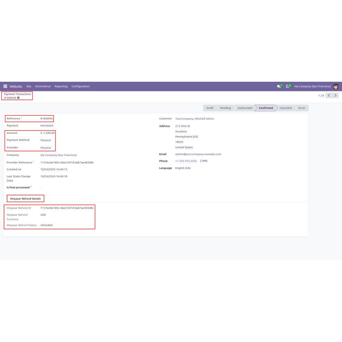Open the My Company (San Francisco) switcher

point(312,87)
